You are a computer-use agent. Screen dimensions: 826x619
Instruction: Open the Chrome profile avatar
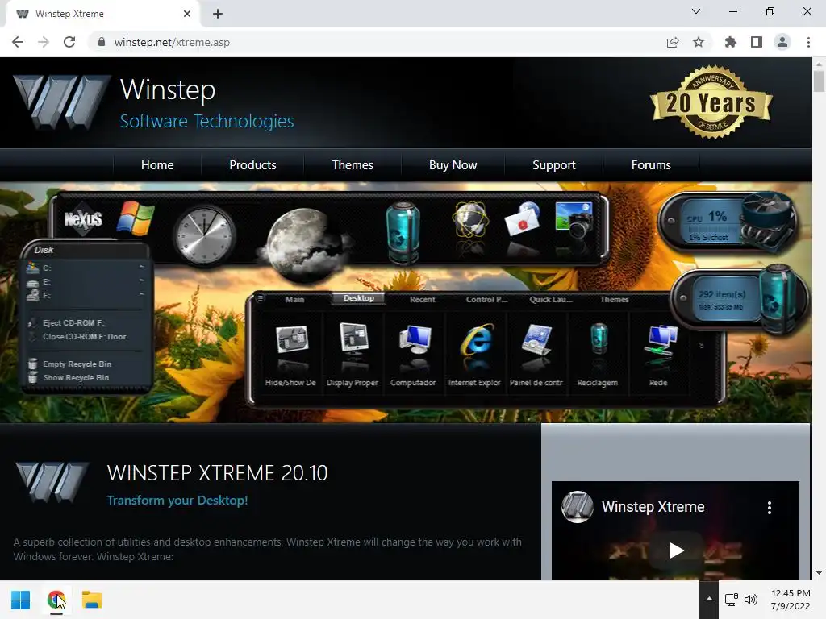(x=782, y=42)
